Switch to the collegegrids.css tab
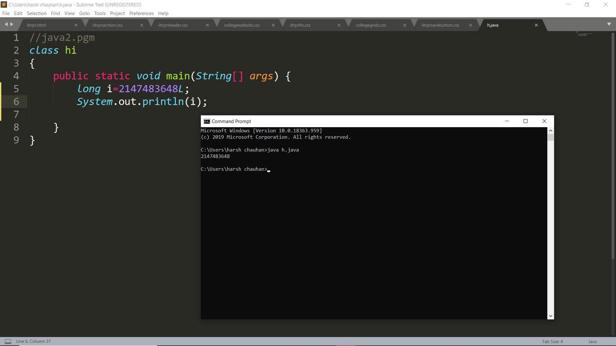Image resolution: width=616 pixels, height=346 pixels. (371, 25)
